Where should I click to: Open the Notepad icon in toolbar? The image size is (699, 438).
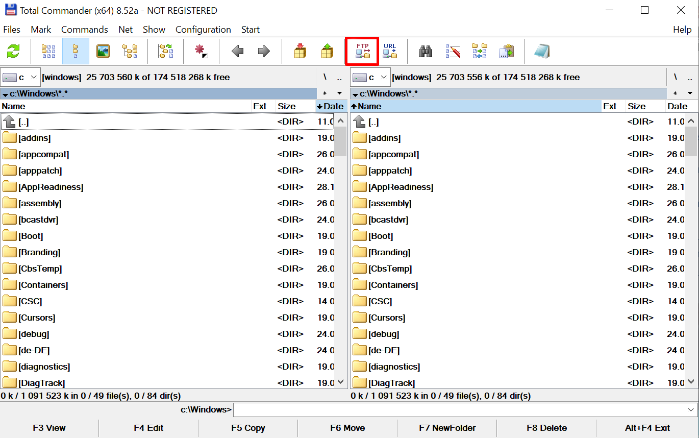click(542, 51)
